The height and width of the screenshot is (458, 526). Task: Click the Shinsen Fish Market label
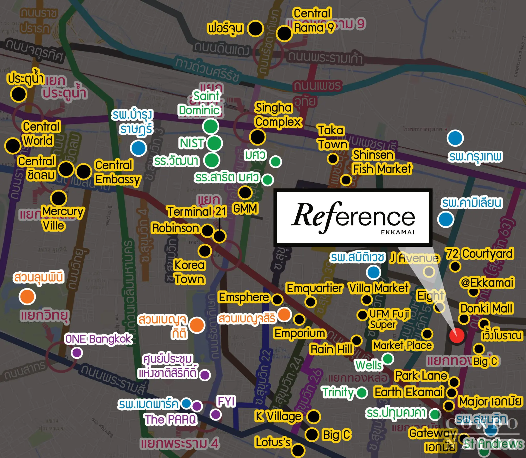click(x=382, y=162)
